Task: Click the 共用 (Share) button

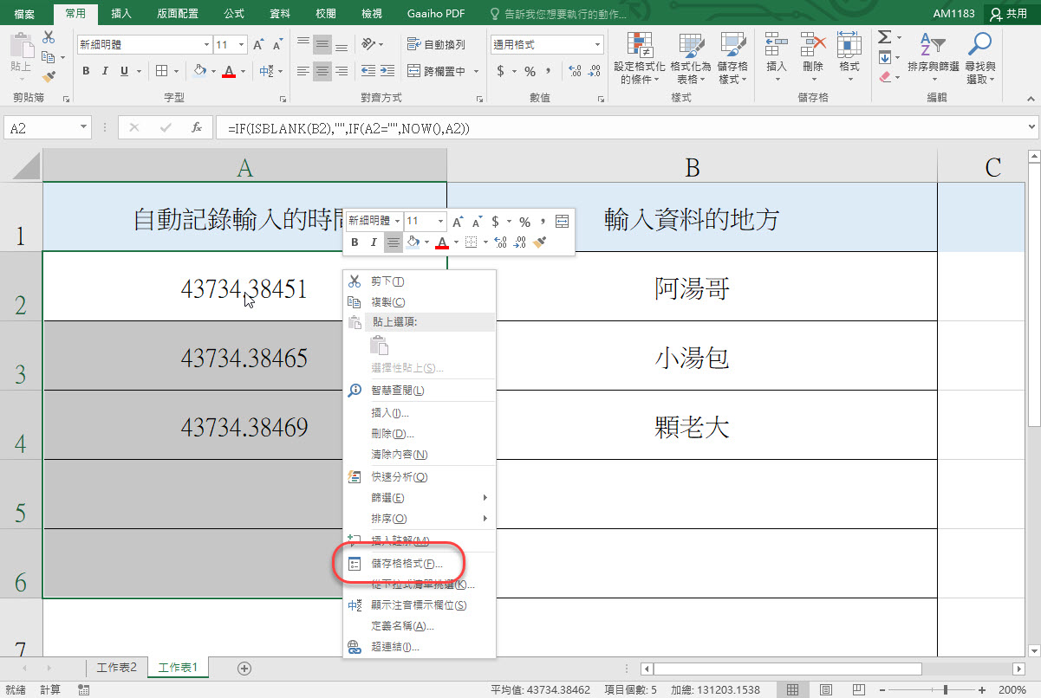Action: (1009, 14)
